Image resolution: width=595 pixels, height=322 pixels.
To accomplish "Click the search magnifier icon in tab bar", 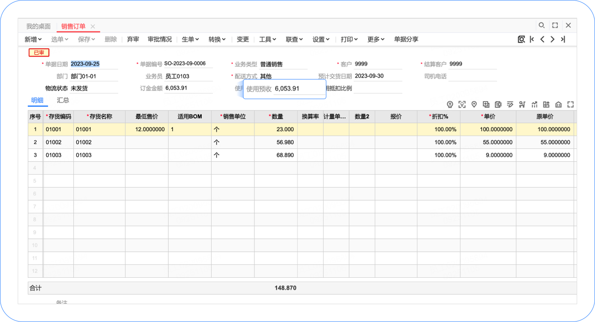I will tap(541, 26).
